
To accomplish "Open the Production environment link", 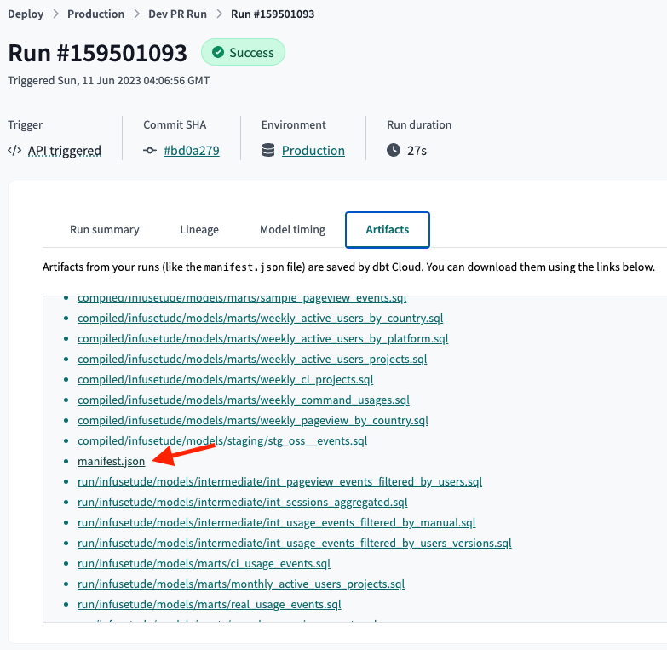I will point(313,151).
